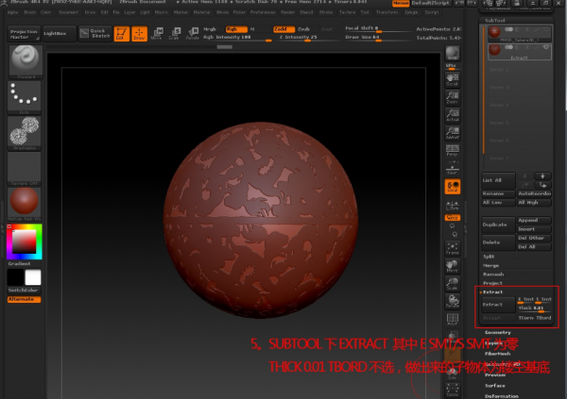Collapse the Extract section header

click(x=493, y=292)
